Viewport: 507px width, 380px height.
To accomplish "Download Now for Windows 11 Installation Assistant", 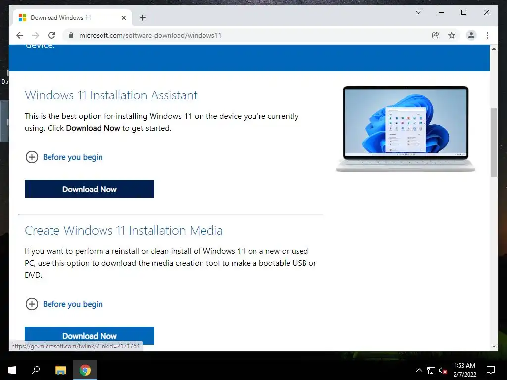I will pyautogui.click(x=90, y=189).
